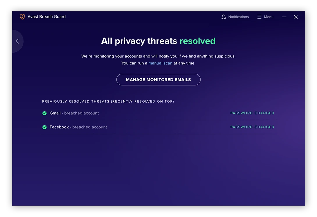Click the Avast Breach Guard title text
Image resolution: width=317 pixels, height=217 pixels.
(x=46, y=17)
